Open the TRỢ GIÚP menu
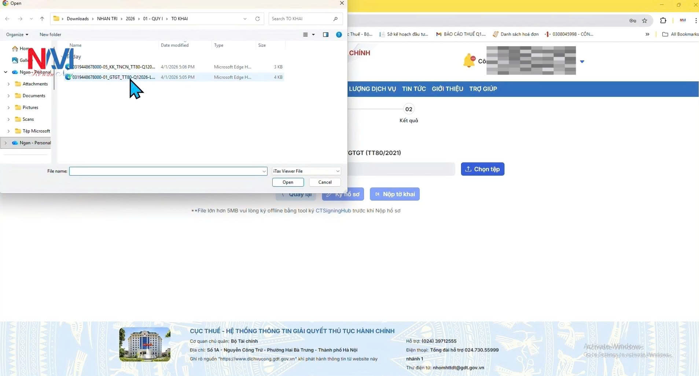699x376 pixels. pos(483,89)
